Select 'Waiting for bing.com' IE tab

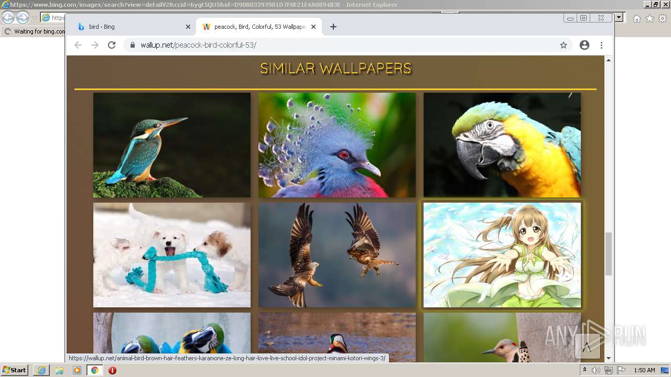[x=34, y=31]
